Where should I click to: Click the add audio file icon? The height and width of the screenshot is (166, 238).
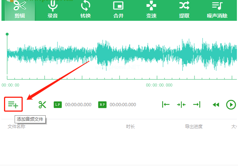coord(13,105)
